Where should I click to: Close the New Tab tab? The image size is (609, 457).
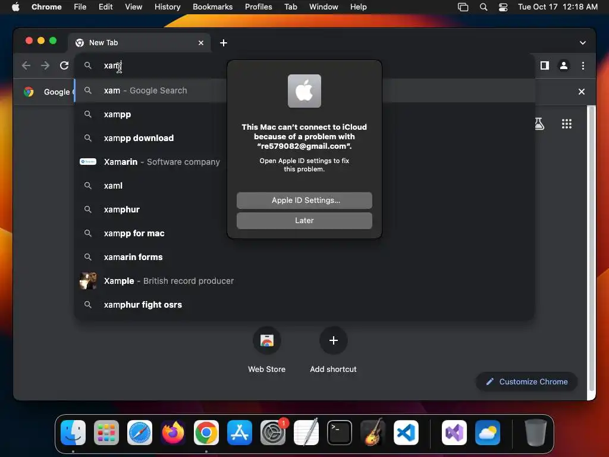click(x=201, y=43)
